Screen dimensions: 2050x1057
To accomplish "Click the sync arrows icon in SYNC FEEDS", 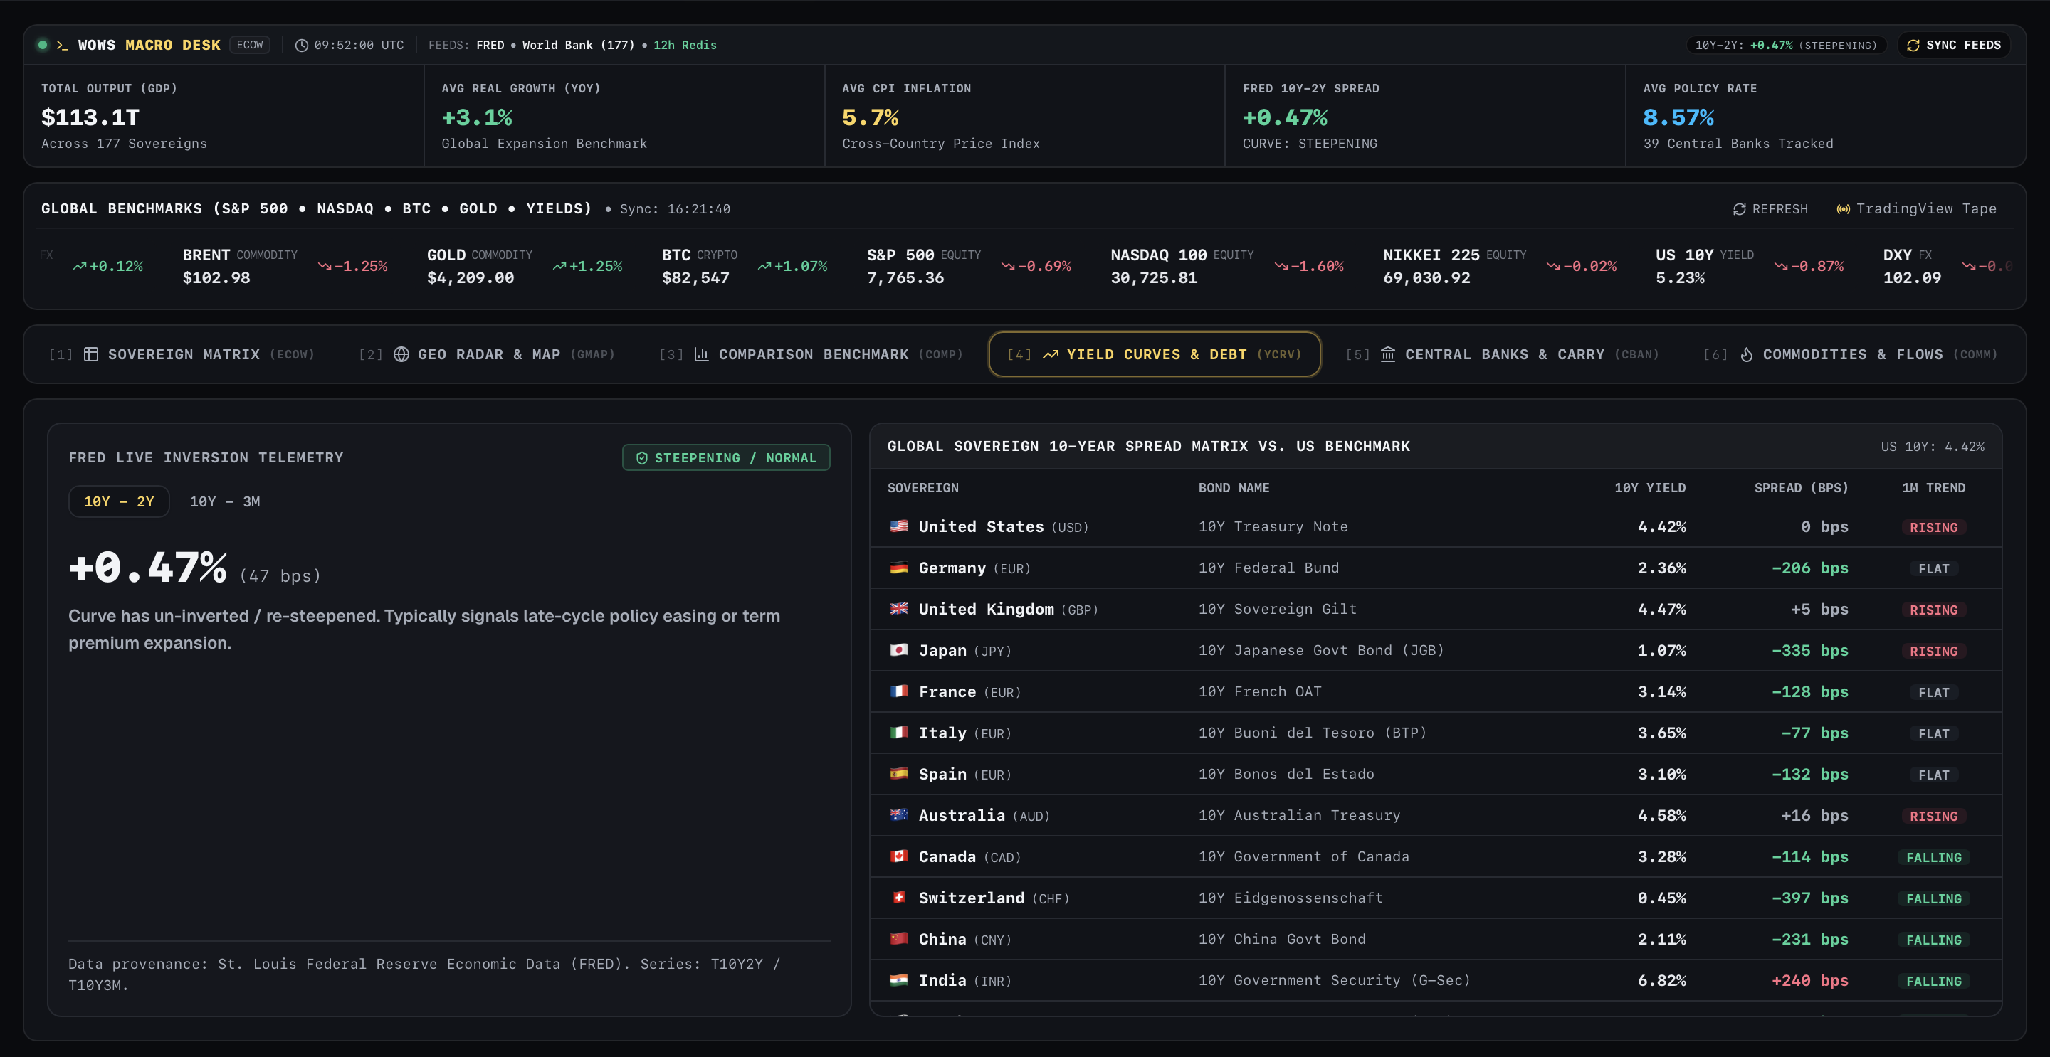I will pos(1913,46).
